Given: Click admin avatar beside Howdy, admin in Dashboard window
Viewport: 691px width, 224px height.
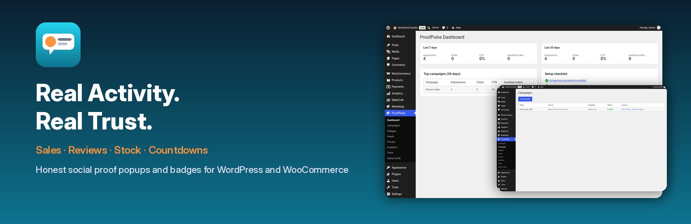Looking at the screenshot, I should (658, 28).
